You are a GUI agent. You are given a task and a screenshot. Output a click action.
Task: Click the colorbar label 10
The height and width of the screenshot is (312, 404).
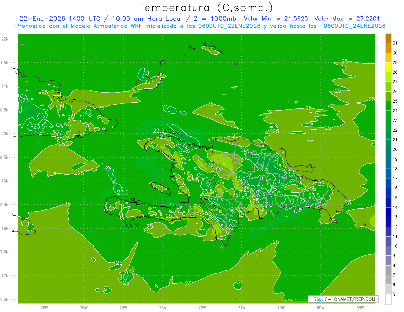pyautogui.click(x=395, y=246)
